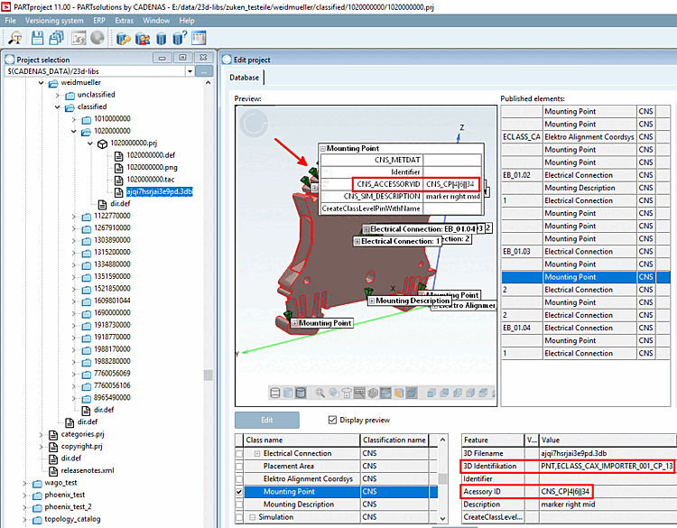The height and width of the screenshot is (528, 677).
Task: Click the table calendar toolbar icon
Action: (x=199, y=38)
